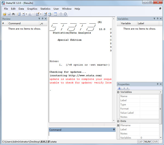This screenshot has width=164, height=145.
Task: Click the Properties previous variable arrow
Action: [124, 88]
